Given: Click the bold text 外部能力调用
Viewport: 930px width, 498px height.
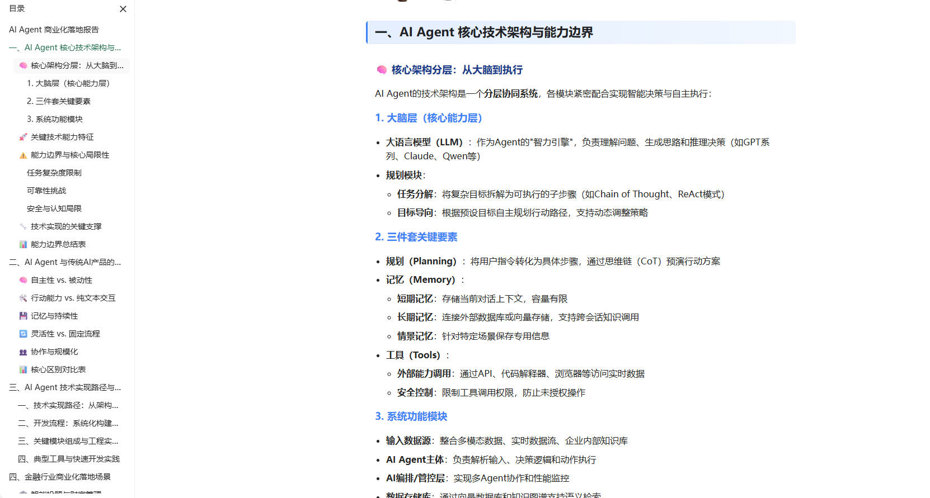Looking at the screenshot, I should pyautogui.click(x=424, y=373).
